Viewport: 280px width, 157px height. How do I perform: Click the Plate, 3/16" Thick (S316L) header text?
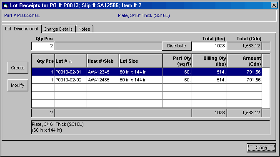click(144, 15)
